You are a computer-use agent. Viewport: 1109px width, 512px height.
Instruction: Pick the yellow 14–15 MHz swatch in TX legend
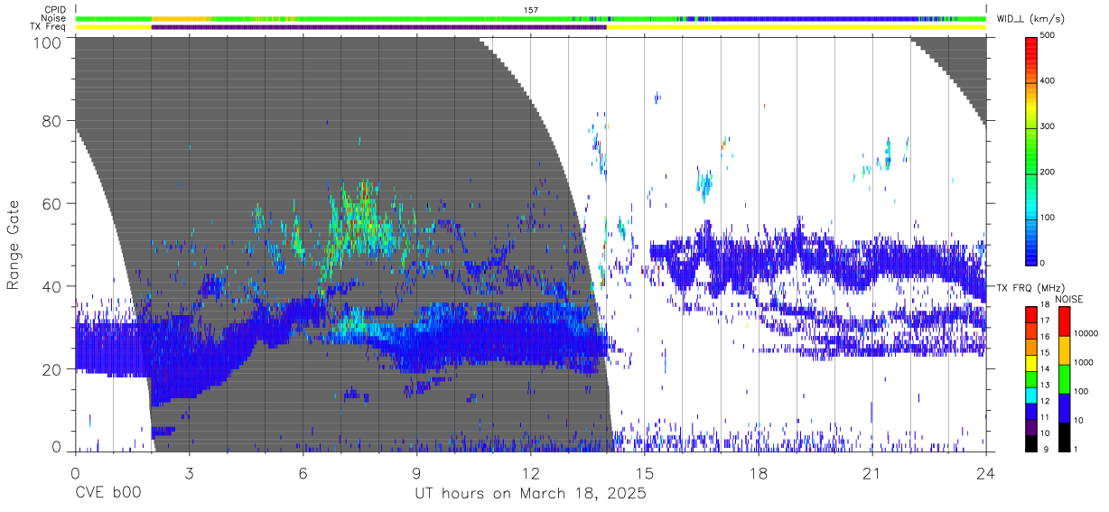tap(1031, 362)
